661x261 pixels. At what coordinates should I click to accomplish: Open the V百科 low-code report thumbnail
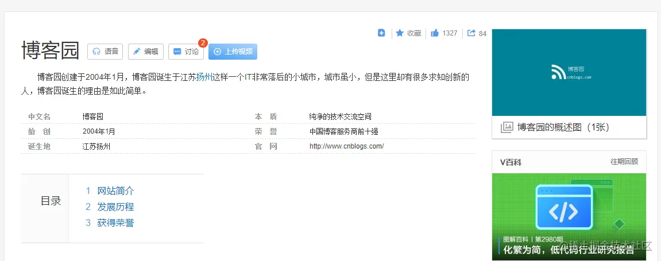(569, 217)
